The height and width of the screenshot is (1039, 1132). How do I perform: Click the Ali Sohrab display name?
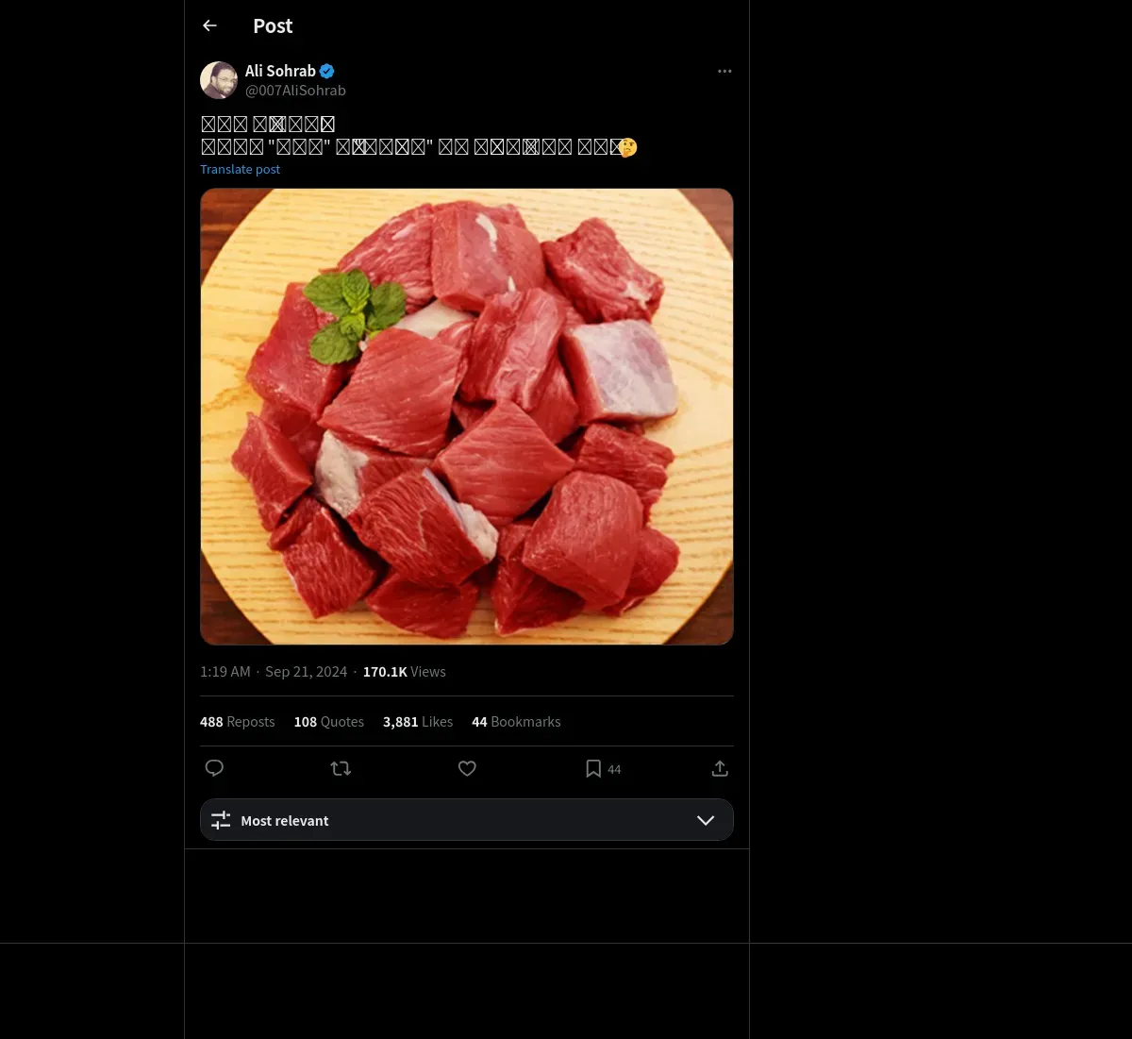click(x=280, y=71)
